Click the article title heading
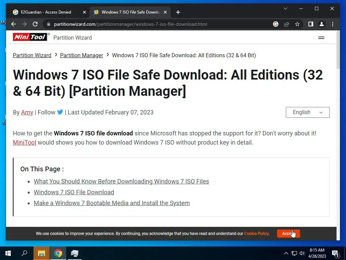 tap(168, 83)
